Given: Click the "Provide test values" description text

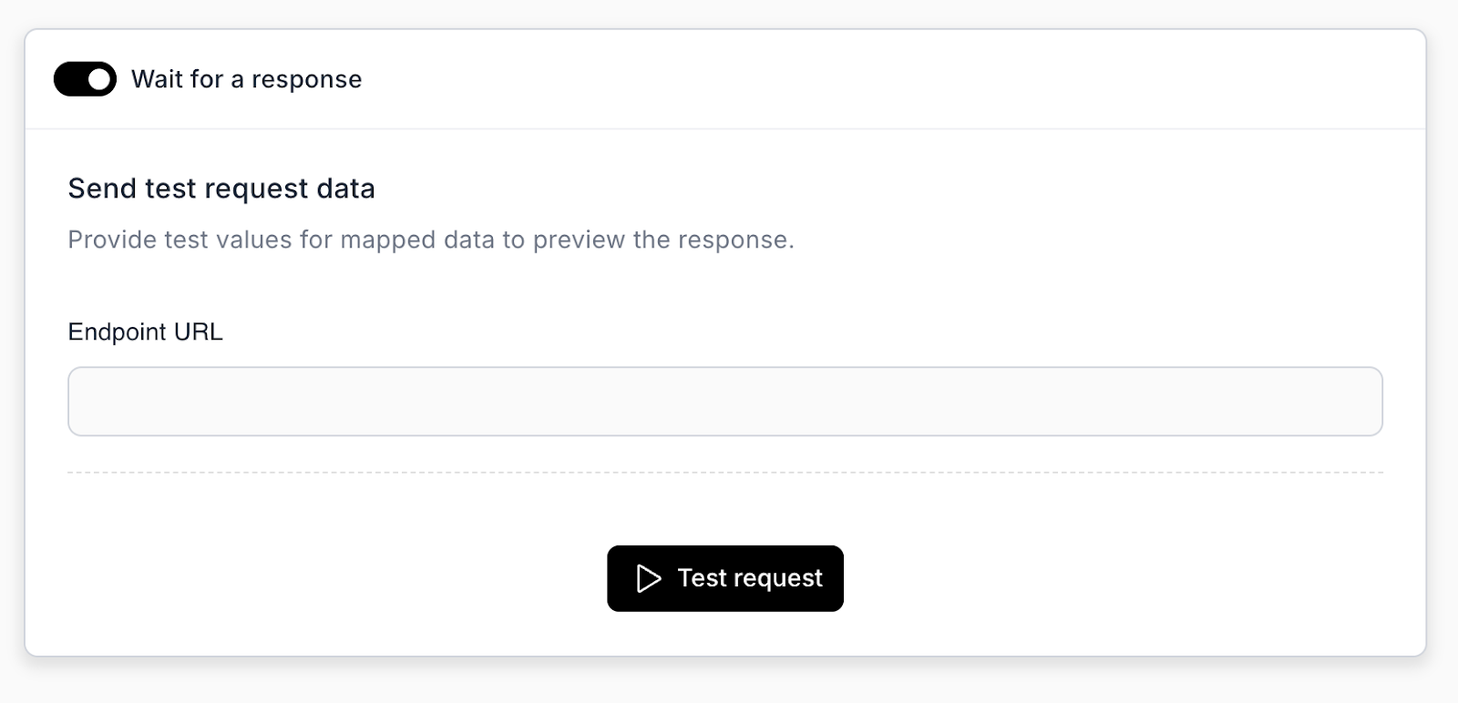Looking at the screenshot, I should pyautogui.click(x=430, y=239).
